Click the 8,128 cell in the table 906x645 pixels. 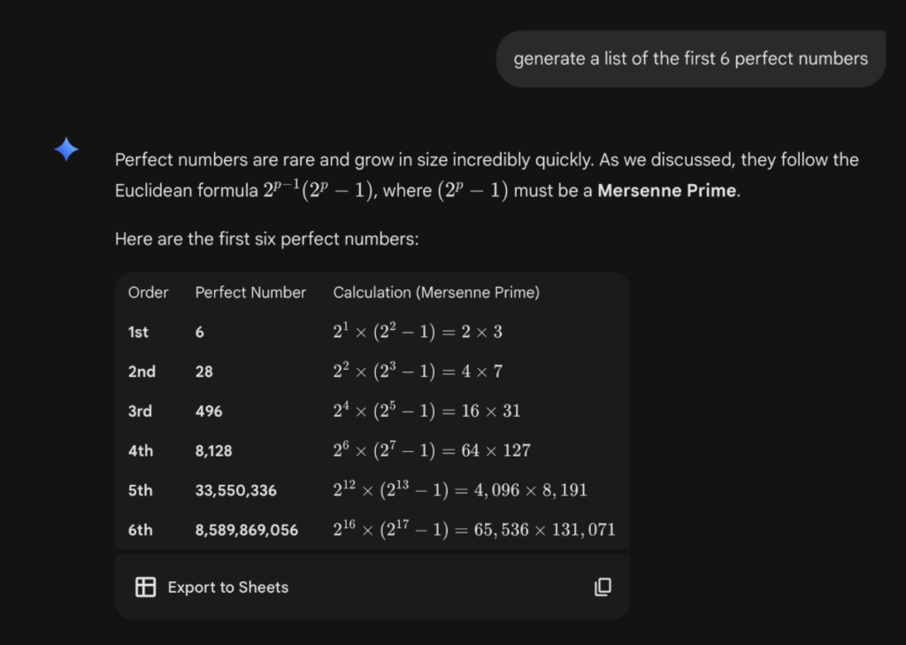tap(214, 451)
